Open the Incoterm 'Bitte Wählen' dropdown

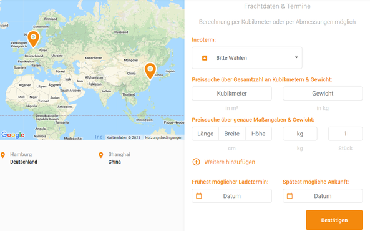point(247,58)
